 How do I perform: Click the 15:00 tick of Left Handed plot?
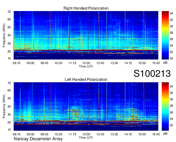pos(142,134)
